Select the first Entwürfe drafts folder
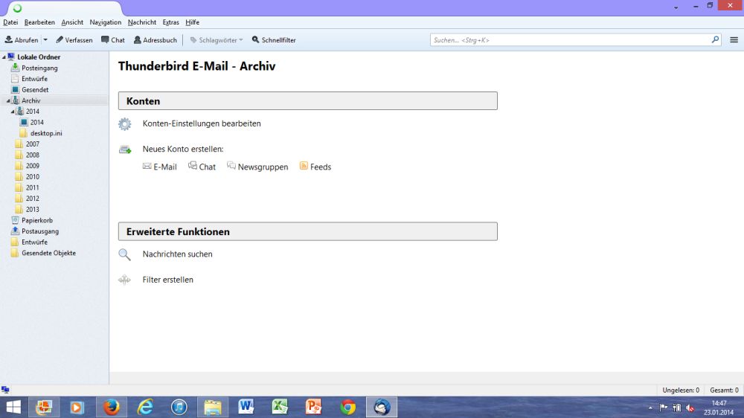 pyautogui.click(x=34, y=79)
